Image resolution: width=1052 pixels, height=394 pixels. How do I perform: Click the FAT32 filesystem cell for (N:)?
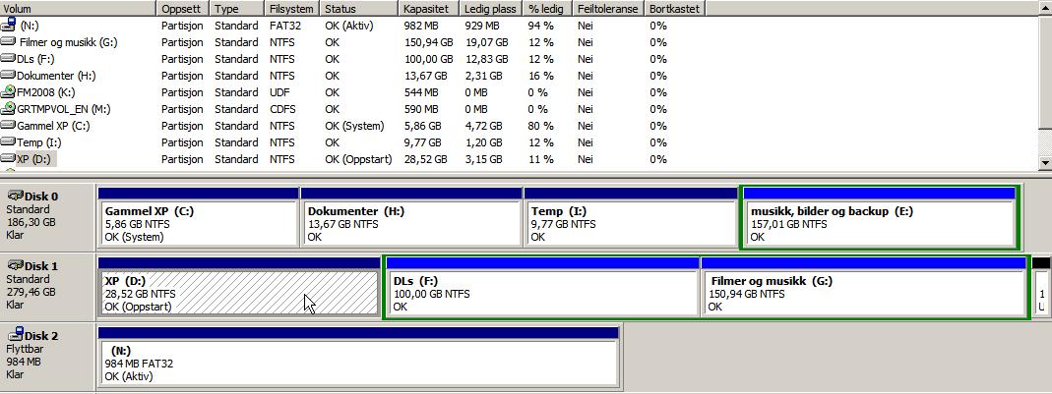pos(284,26)
